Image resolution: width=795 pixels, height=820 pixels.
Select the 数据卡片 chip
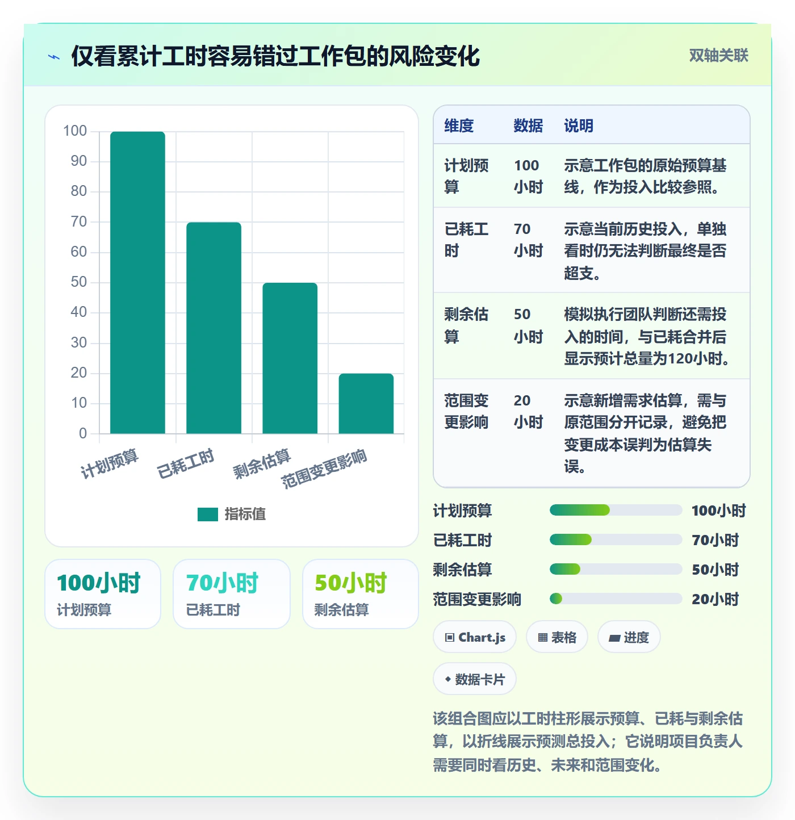[475, 679]
